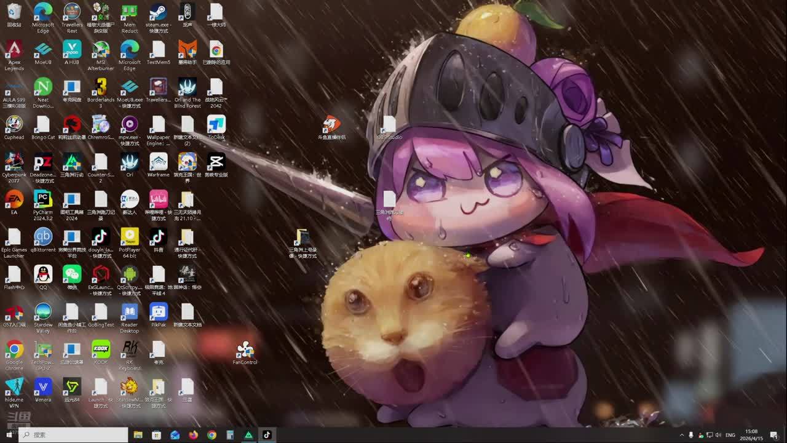Switch input language via ENG indicator
This screenshot has height=443, width=787.
[730, 435]
